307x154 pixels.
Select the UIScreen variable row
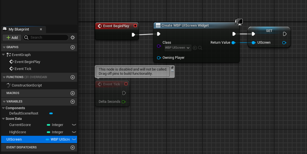pos(39,139)
